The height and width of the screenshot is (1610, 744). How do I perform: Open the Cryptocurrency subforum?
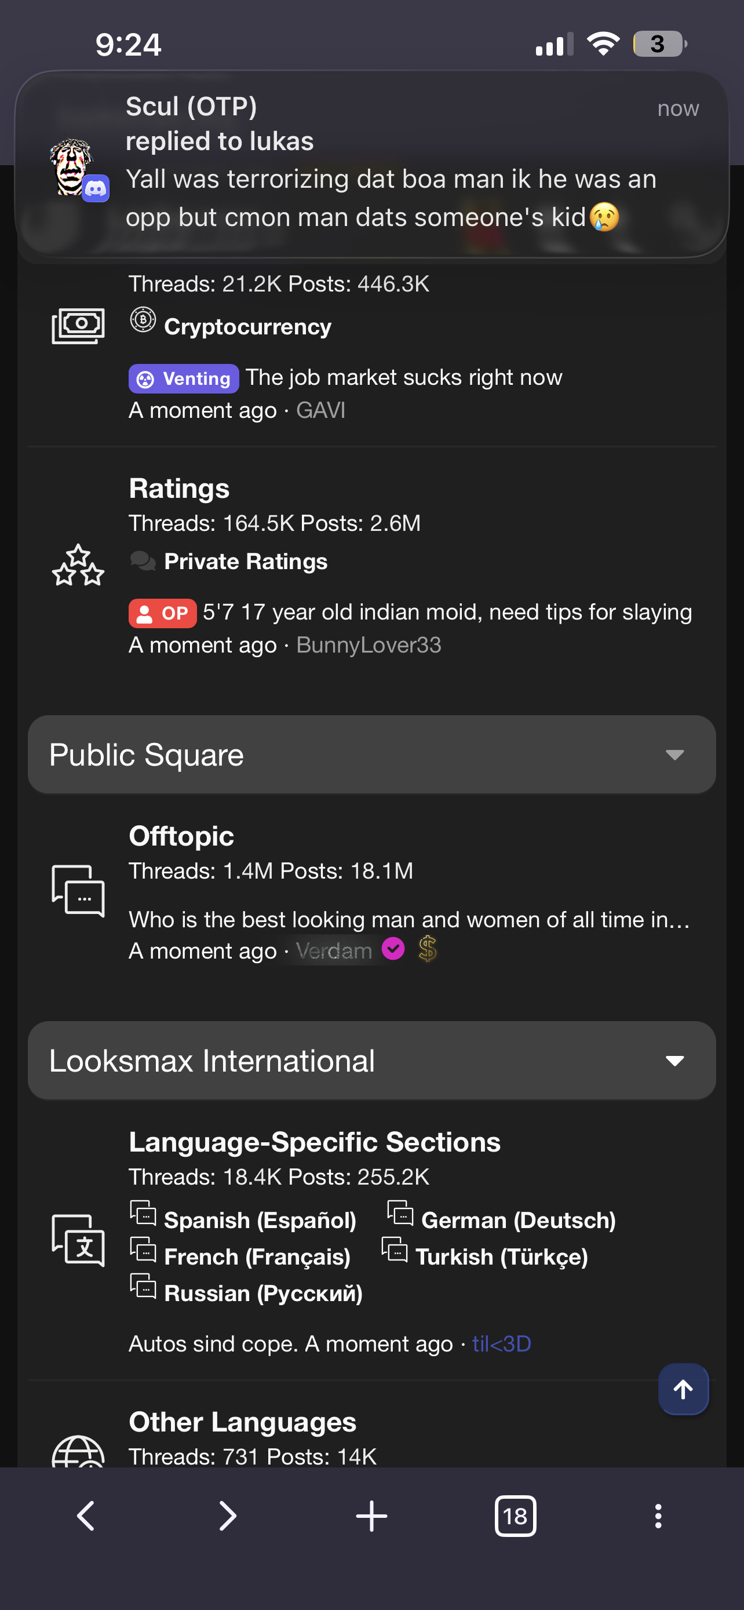pyautogui.click(x=247, y=327)
